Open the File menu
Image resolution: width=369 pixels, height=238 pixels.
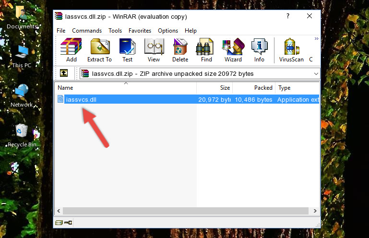[x=61, y=31]
